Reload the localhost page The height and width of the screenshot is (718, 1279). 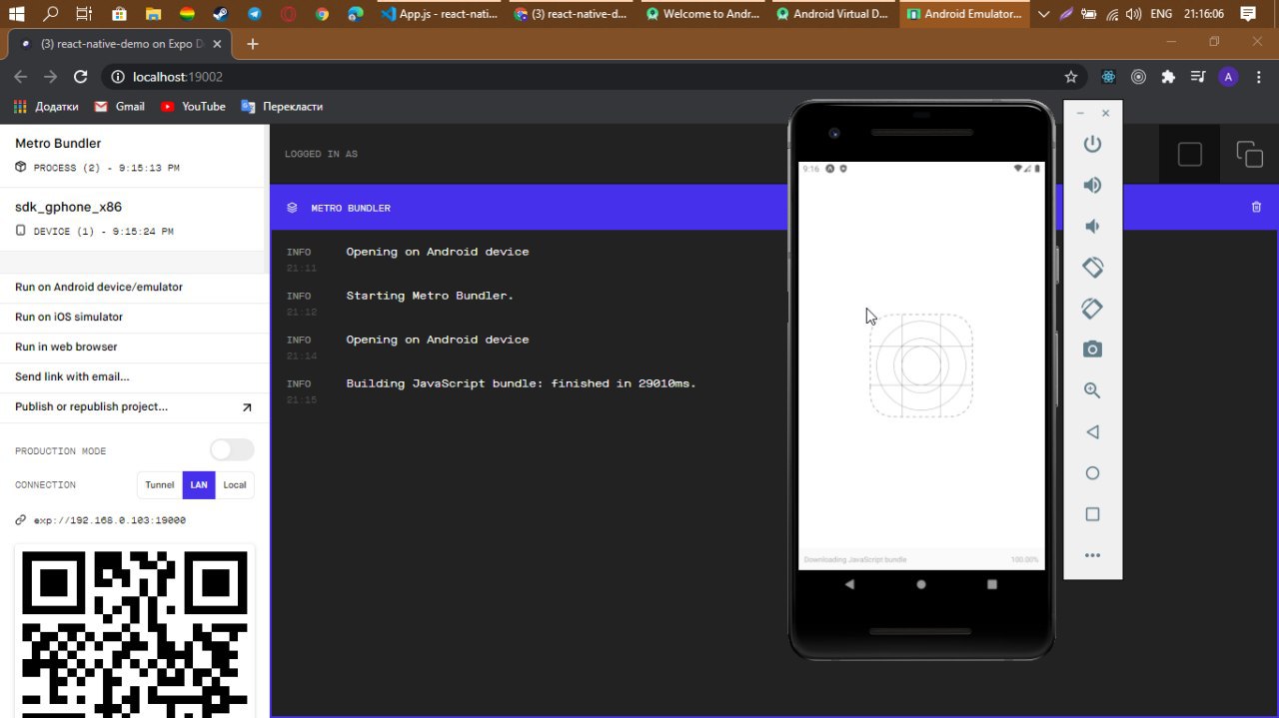coord(81,77)
